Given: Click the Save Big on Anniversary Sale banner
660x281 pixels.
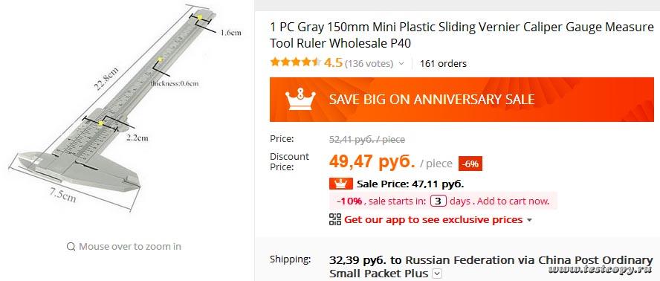Looking at the screenshot, I should (x=462, y=100).
